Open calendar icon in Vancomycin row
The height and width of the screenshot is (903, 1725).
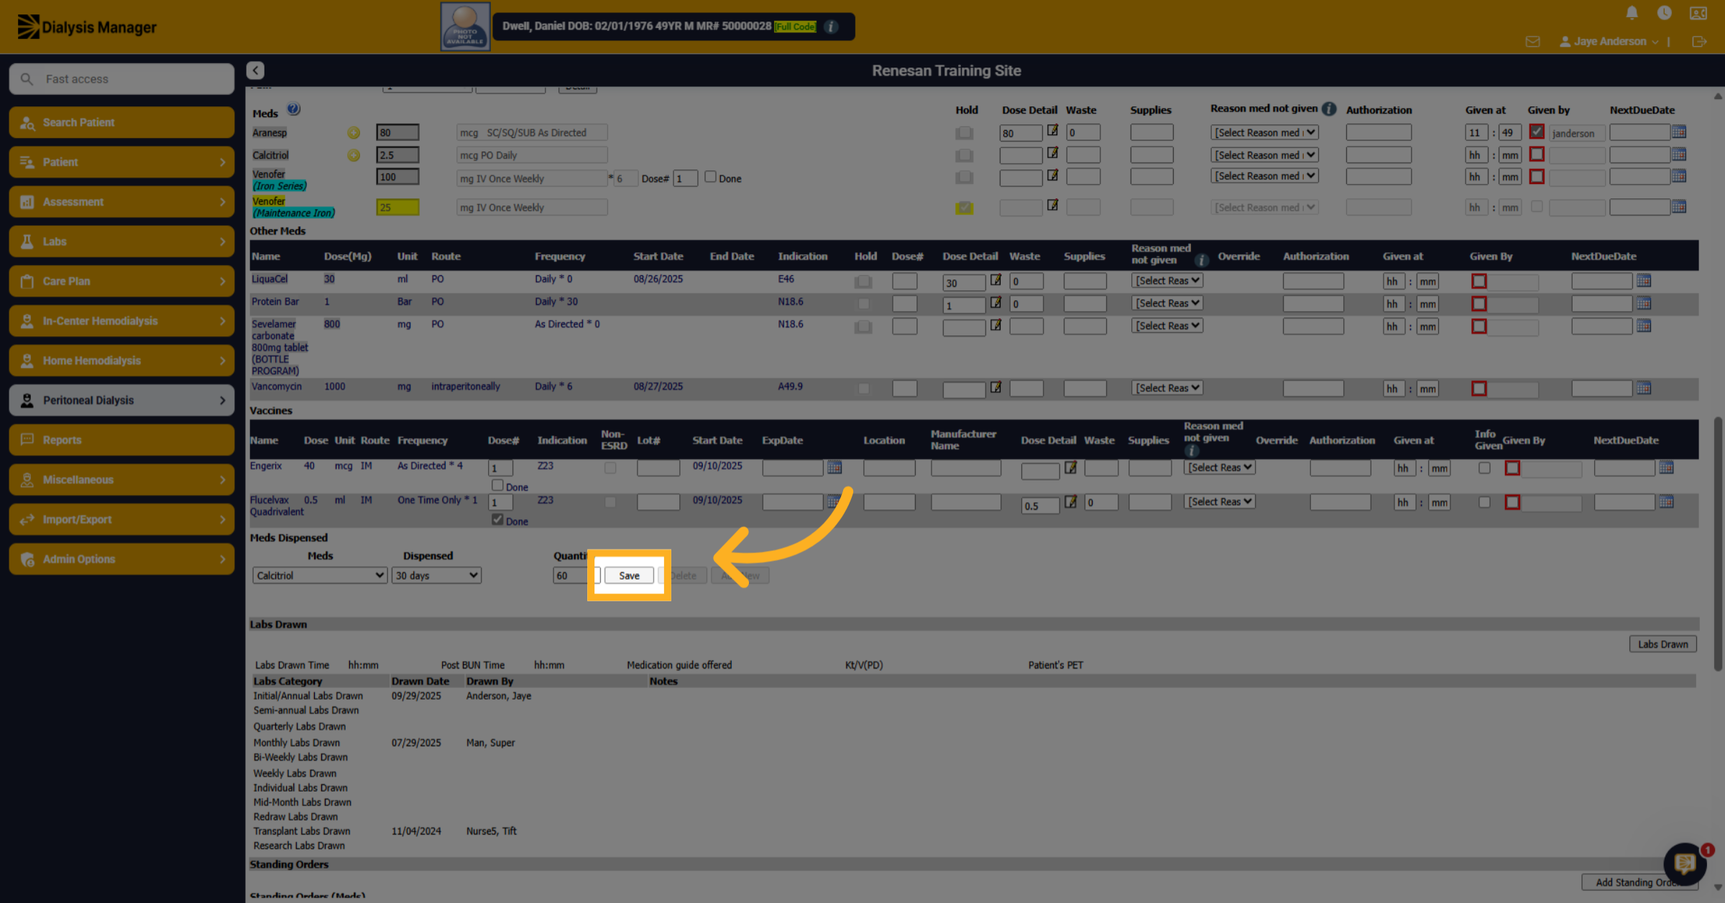pyautogui.click(x=1644, y=388)
